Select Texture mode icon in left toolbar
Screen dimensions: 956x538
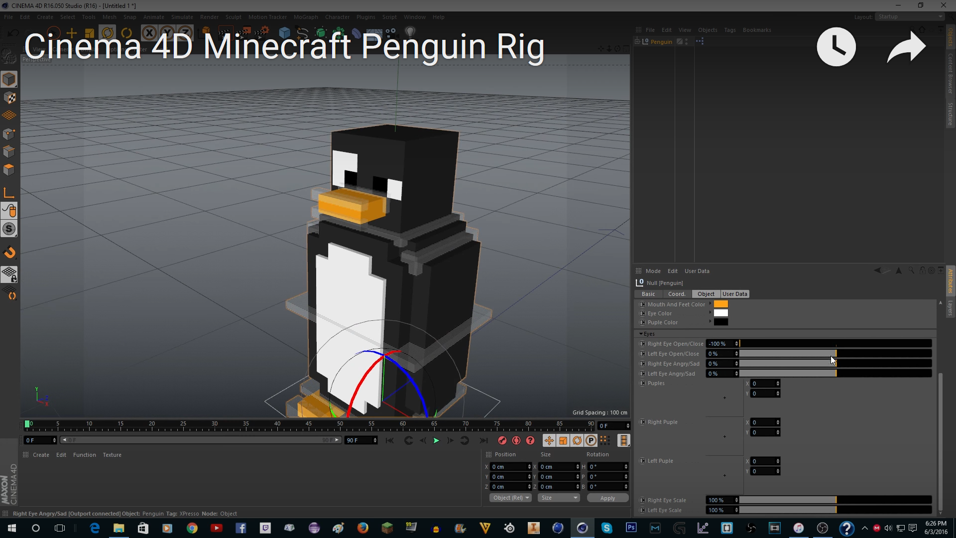pyautogui.click(x=9, y=98)
